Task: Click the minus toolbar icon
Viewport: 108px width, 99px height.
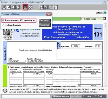Action: (x=56, y=7)
